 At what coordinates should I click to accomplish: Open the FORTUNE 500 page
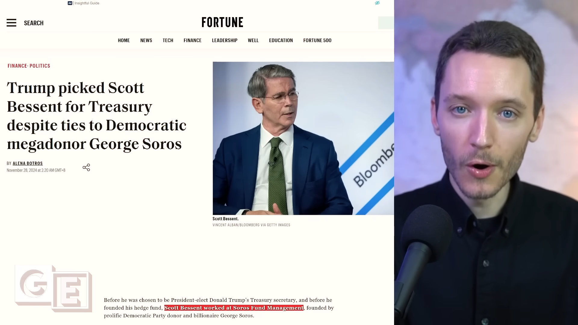tap(317, 40)
